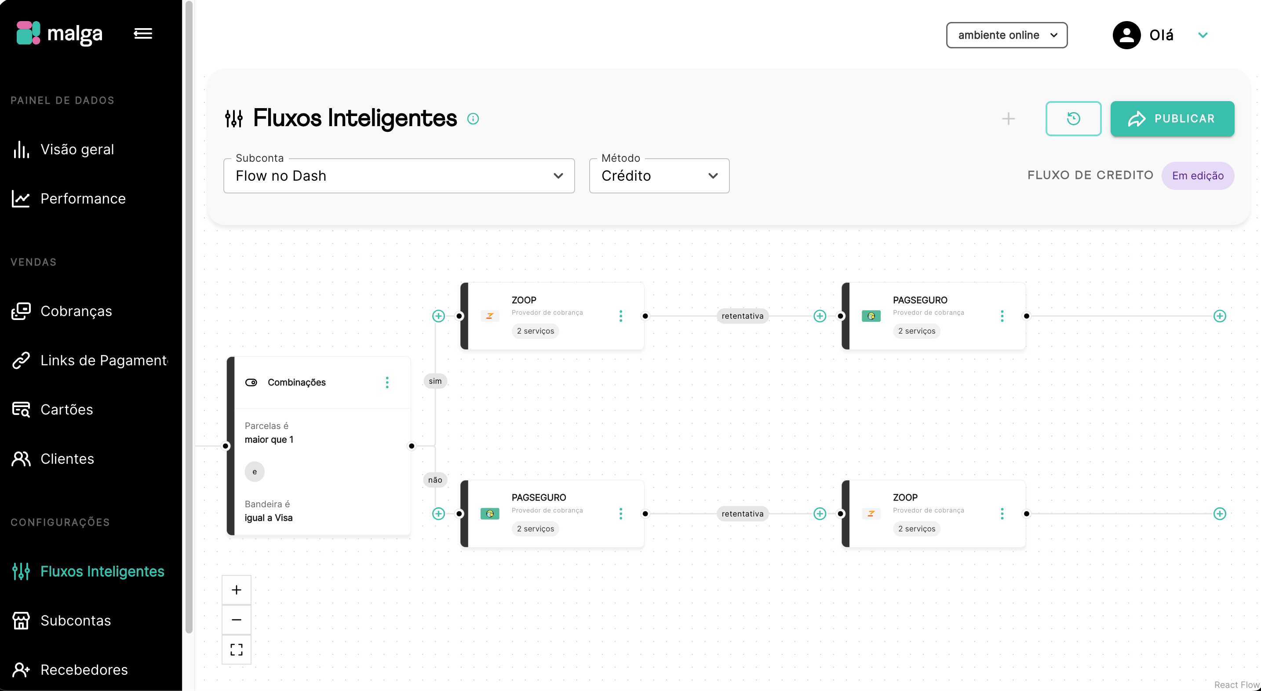Screen dimensions: 1261x691
Task: Add a node after the top PAGSEGURO provider
Action: 1219,316
